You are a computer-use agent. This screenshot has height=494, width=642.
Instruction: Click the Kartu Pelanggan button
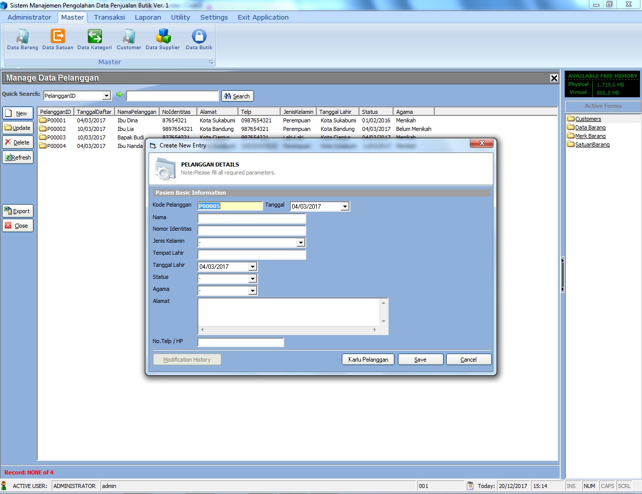[368, 359]
